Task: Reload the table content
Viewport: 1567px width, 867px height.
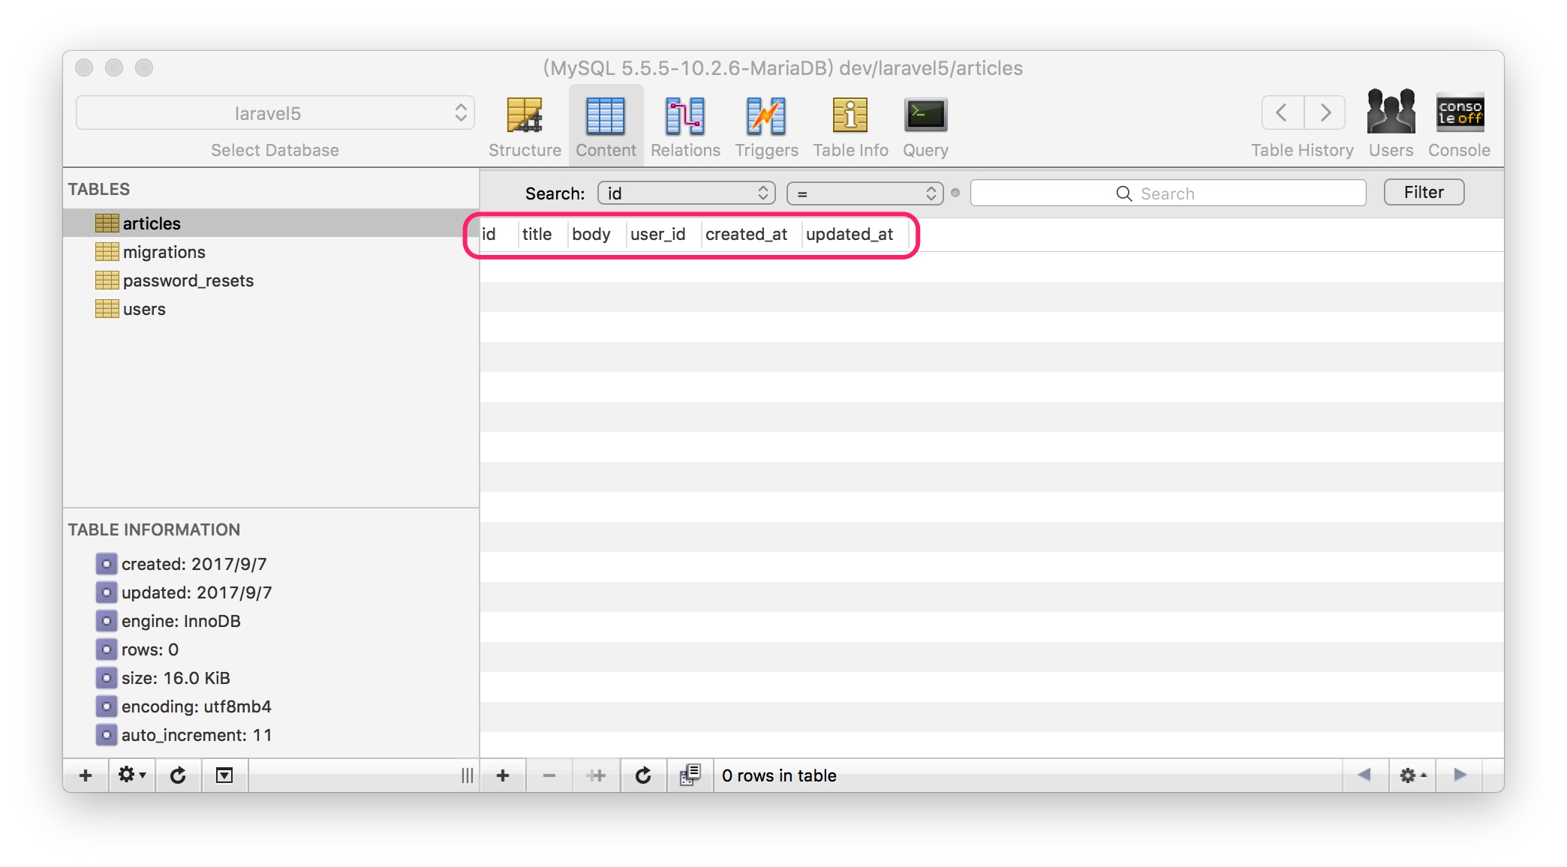Action: point(643,775)
